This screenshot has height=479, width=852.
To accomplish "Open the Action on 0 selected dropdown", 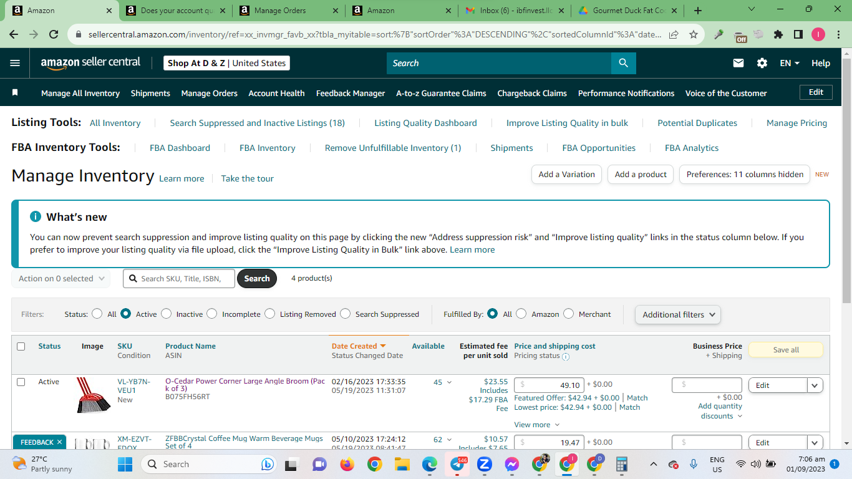I will pos(61,278).
